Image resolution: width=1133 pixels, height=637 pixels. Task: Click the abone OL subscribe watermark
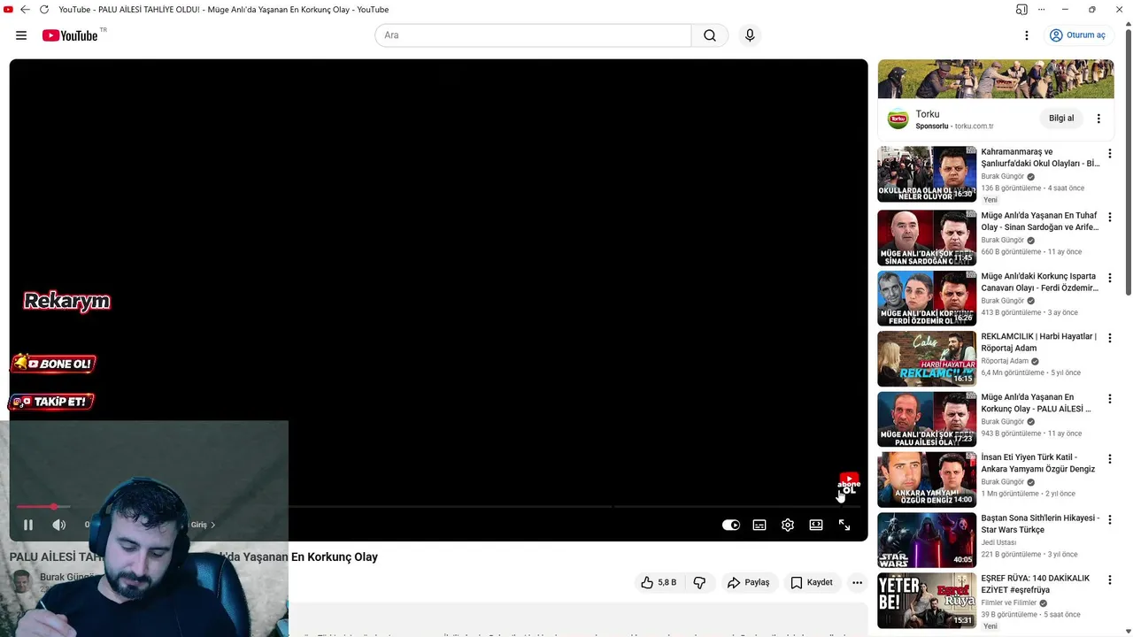849,484
